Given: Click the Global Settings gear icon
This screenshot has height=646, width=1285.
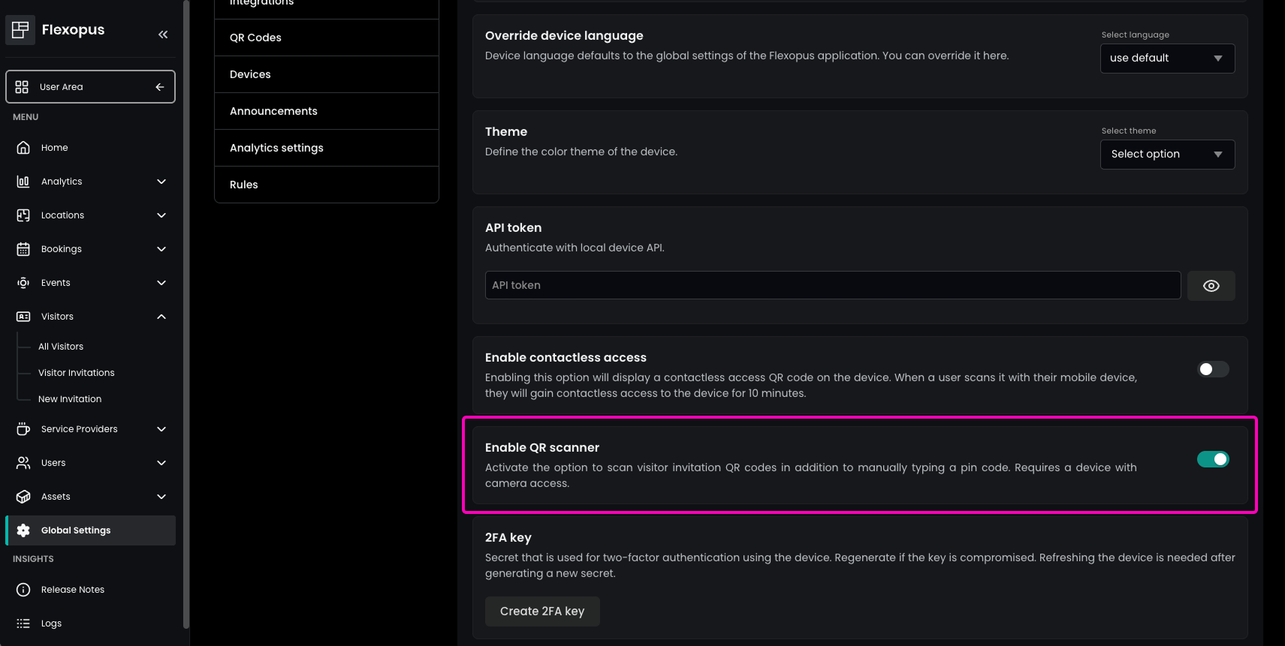Looking at the screenshot, I should pos(23,530).
